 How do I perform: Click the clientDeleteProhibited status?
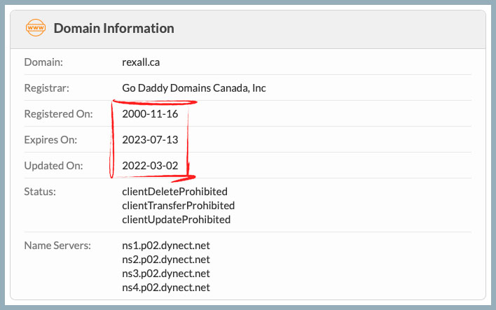click(x=174, y=191)
